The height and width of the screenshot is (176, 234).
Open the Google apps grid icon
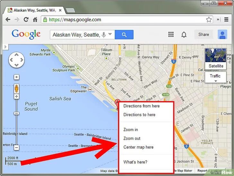point(171,34)
